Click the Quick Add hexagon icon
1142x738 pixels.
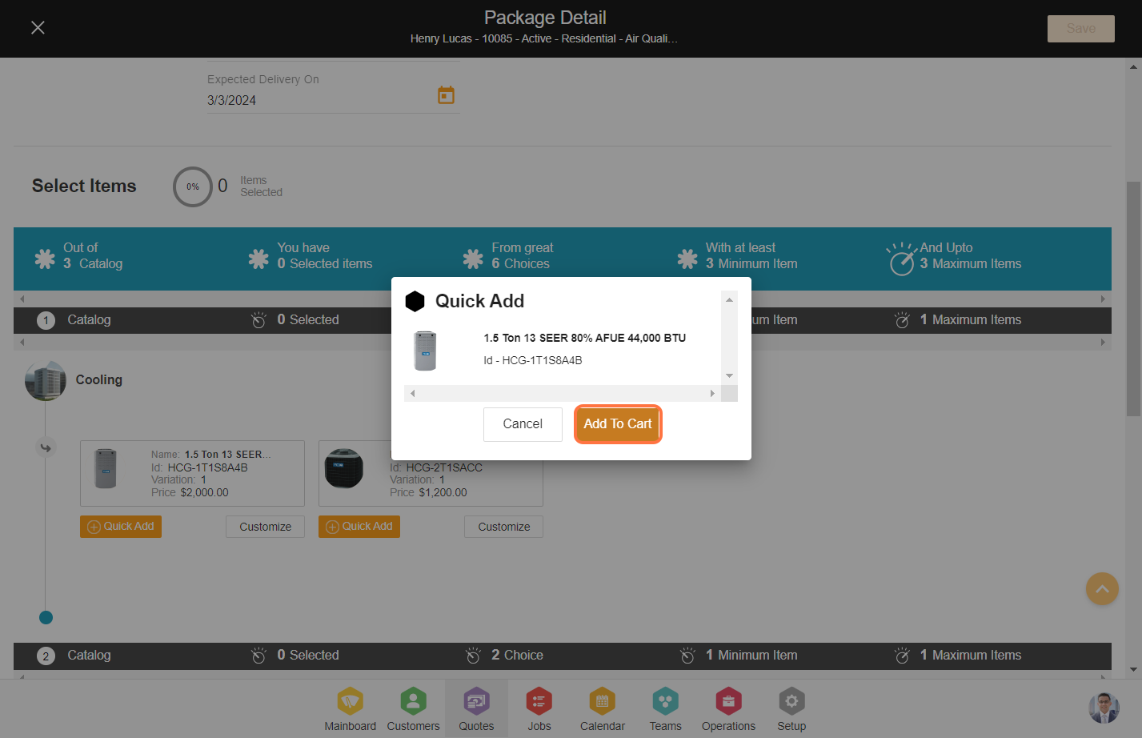[415, 302]
